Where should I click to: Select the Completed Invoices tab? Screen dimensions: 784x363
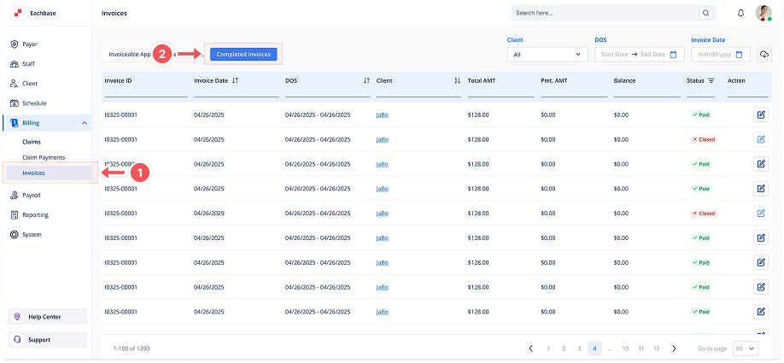243,55
